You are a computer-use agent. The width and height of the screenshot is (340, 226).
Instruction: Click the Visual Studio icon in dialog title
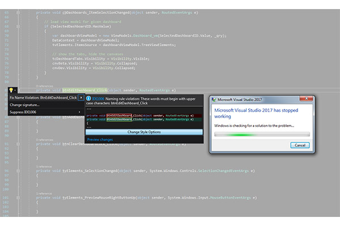[214, 100]
